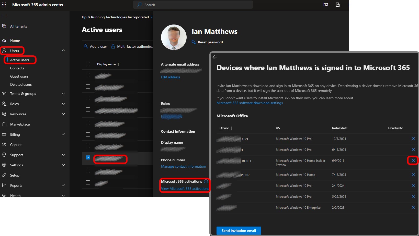Collapse the Users navigation section
Screen dimensions: 419x236
coord(63,51)
